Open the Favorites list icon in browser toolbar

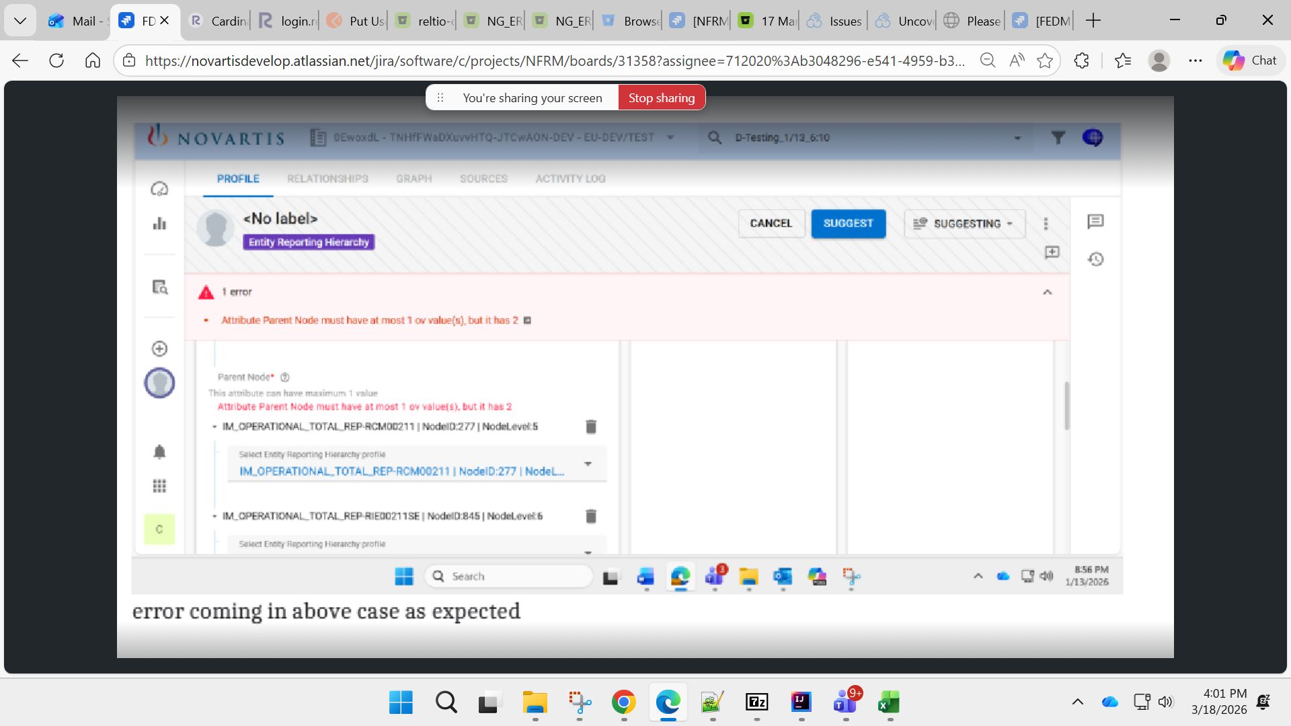click(1122, 61)
